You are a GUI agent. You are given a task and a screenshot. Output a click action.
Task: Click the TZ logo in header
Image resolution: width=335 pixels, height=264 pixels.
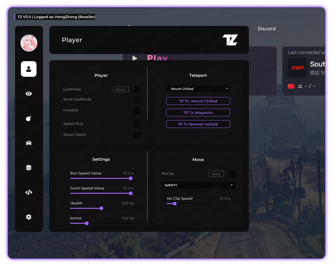coord(230,40)
